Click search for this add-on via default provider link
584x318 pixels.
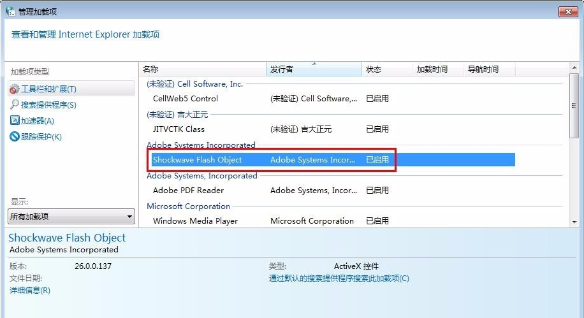[x=339, y=278]
